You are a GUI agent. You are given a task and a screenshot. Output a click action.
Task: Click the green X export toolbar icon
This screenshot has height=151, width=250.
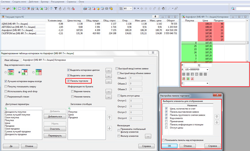click(41, 9)
